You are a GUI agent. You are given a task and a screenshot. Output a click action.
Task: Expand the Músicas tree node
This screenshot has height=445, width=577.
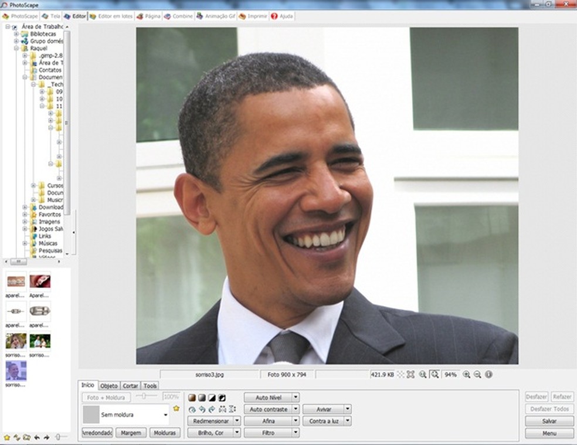[x=25, y=243]
